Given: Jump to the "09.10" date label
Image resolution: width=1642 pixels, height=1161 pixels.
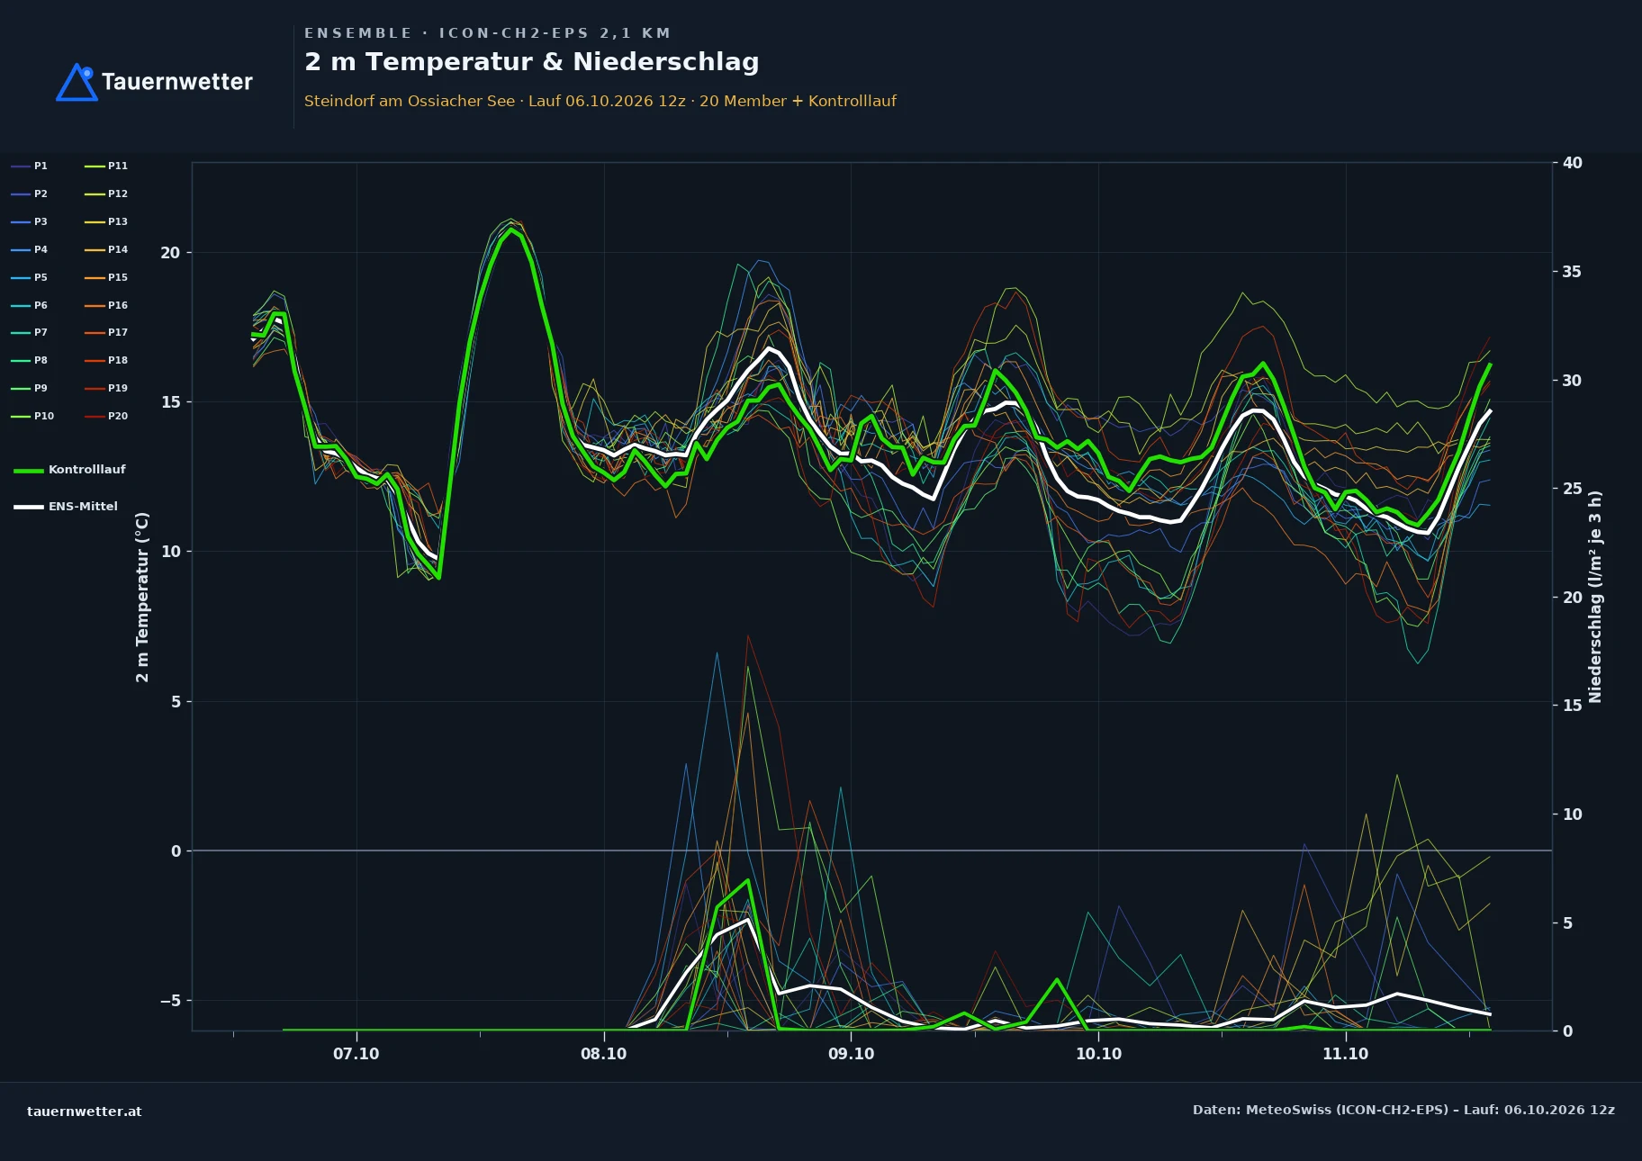Looking at the screenshot, I should (851, 1054).
